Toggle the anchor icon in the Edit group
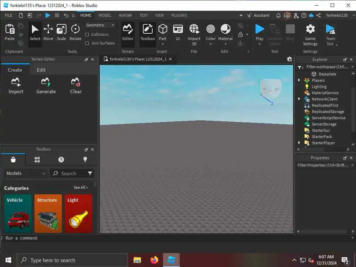Screen dimensions: 356x267 (240, 43)
